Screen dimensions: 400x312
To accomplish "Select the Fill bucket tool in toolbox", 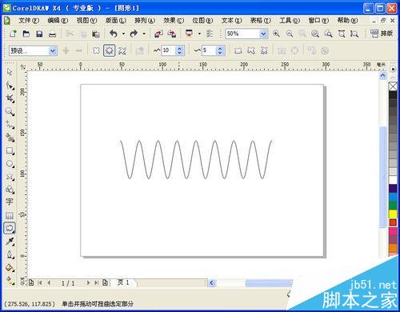I will click(x=10, y=267).
